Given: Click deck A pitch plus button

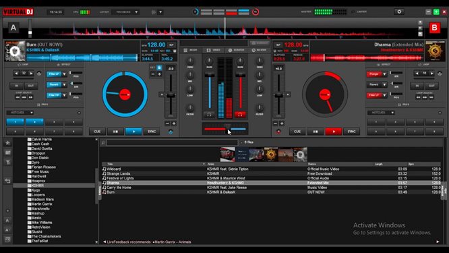Looking at the screenshot, I should tap(174, 123).
